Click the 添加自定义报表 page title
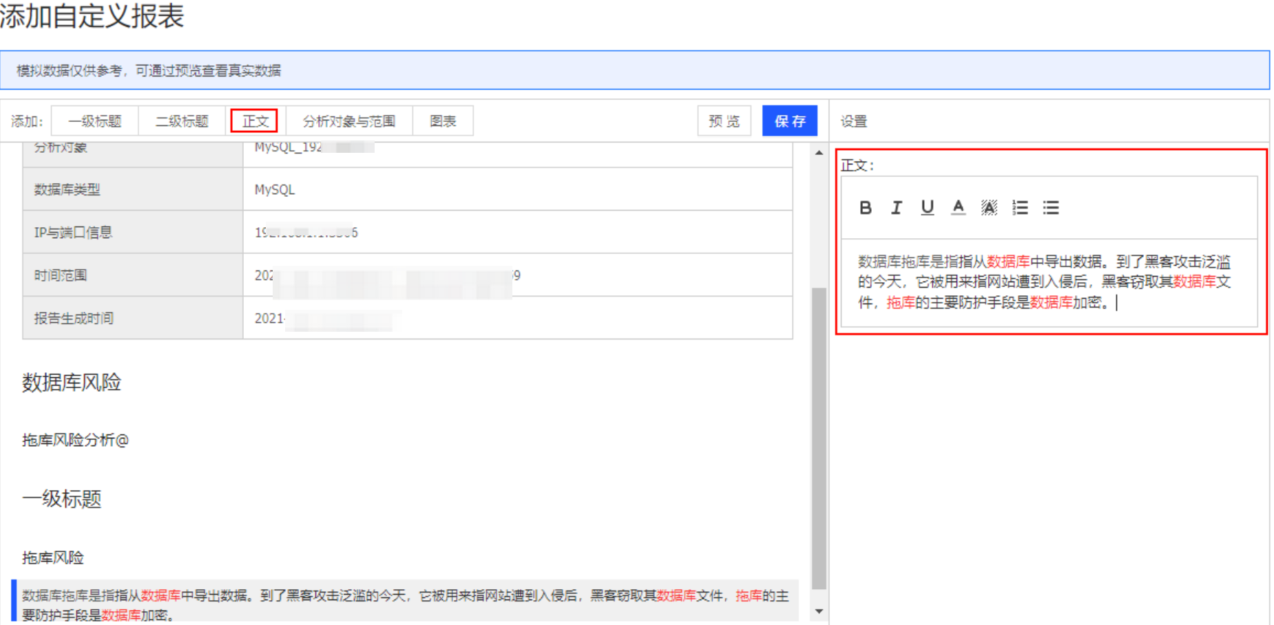Image resolution: width=1274 pixels, height=625 pixels. click(92, 15)
